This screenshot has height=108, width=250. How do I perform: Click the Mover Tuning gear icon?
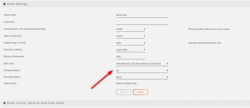[4, 103]
